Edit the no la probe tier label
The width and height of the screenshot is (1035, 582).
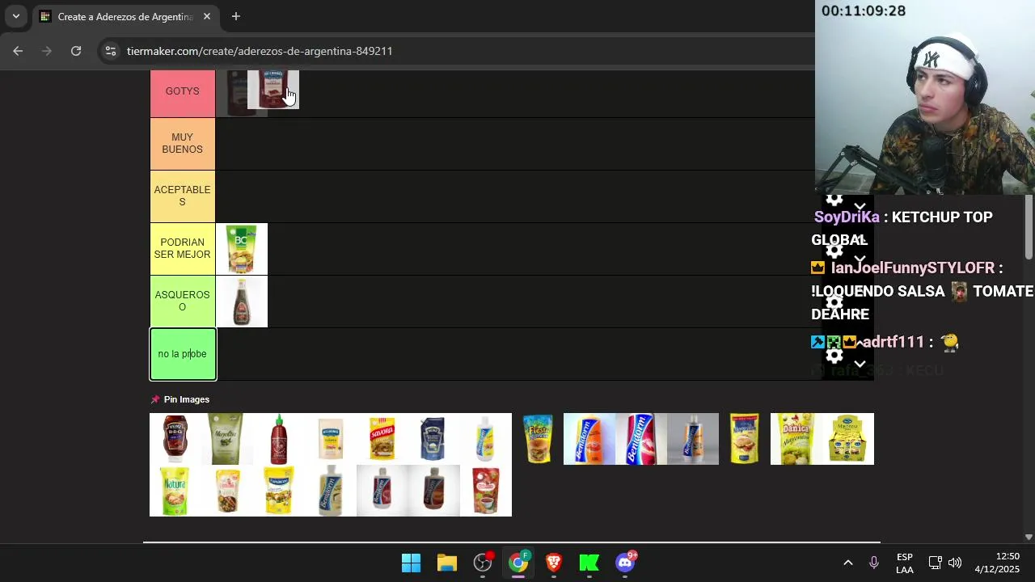click(x=183, y=354)
